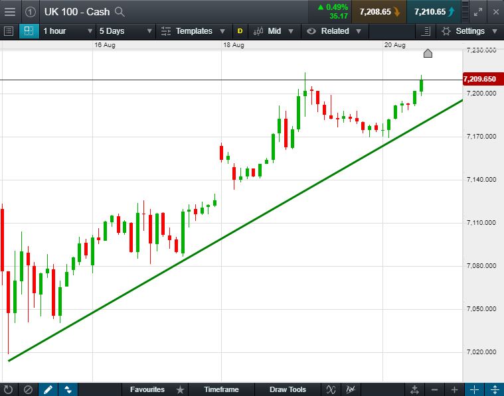Screen dimensions: 504x396
Task: Open the Timeframe tab
Action: click(x=221, y=389)
